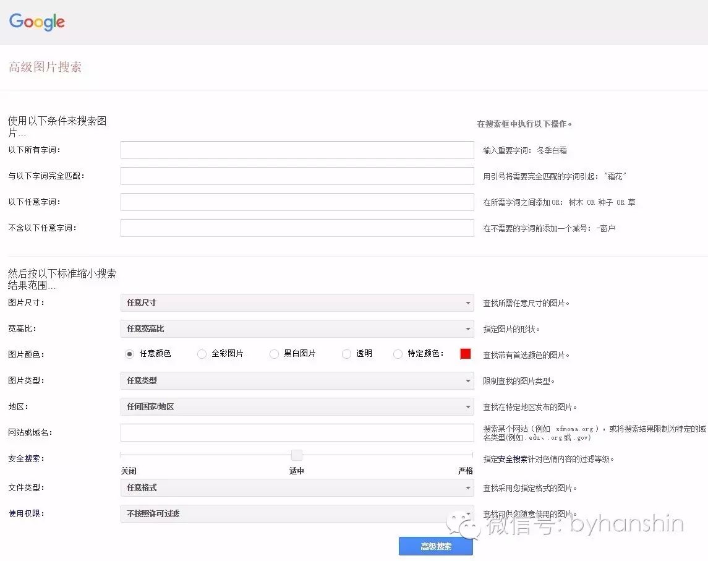
Task: Click the 使用权限 row label
Action: pyautogui.click(x=27, y=513)
